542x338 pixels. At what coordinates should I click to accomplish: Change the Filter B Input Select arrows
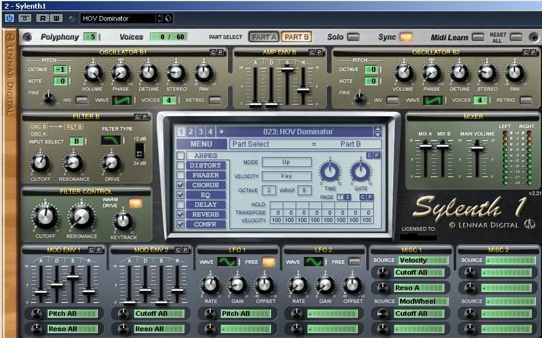86,141
